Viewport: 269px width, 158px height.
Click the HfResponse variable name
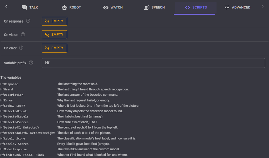pos(9,84)
